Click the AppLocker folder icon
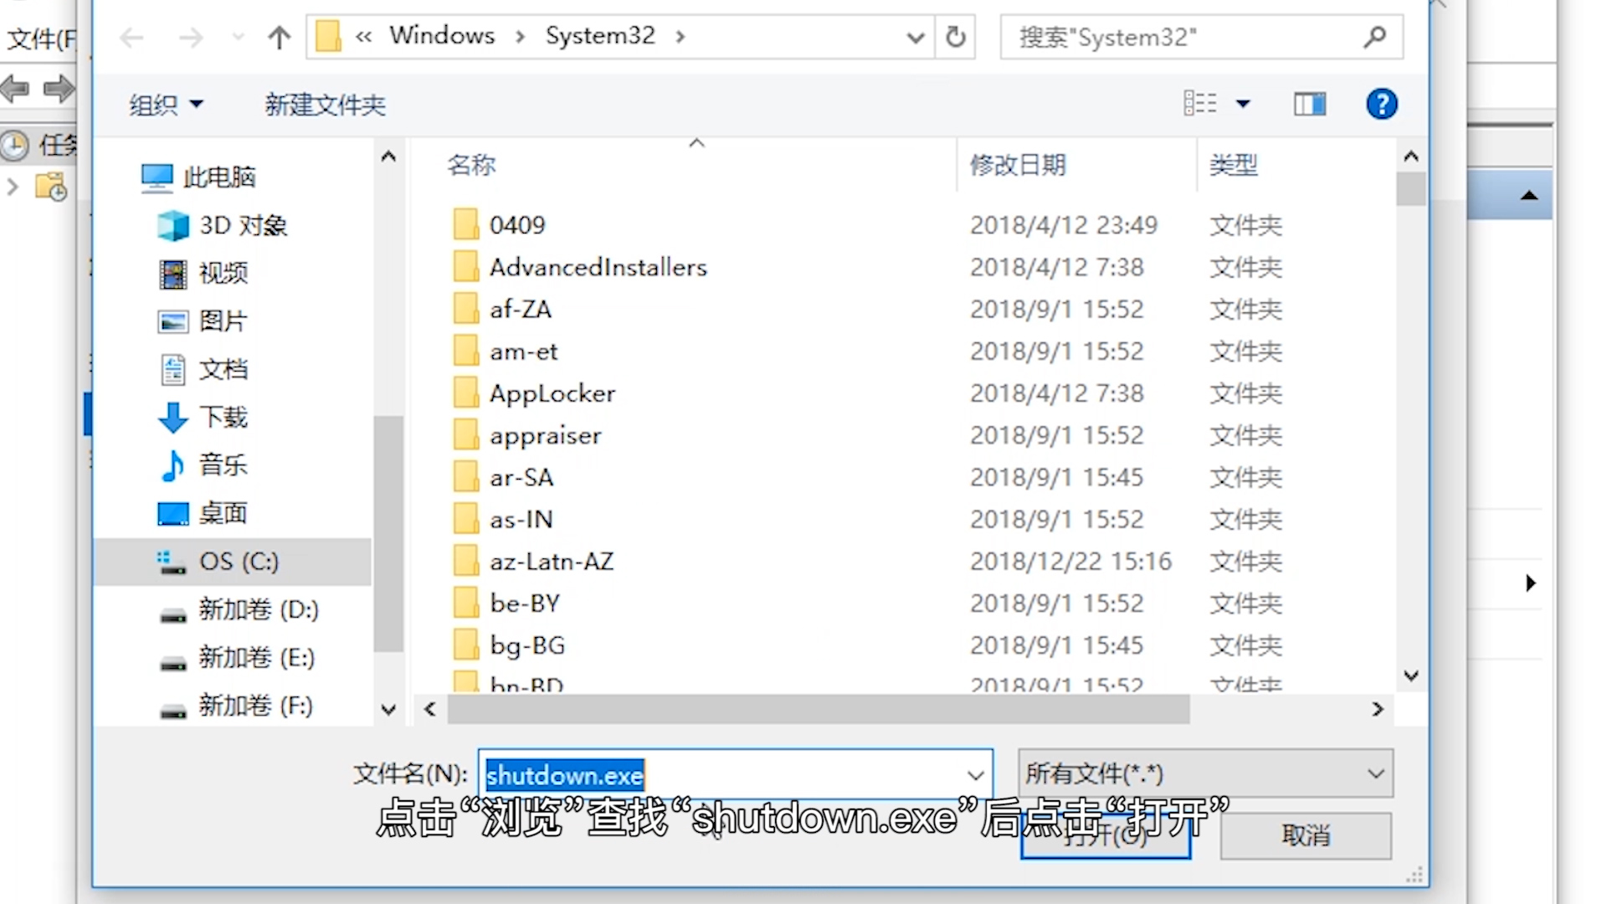This screenshot has height=904, width=1607. 466,393
